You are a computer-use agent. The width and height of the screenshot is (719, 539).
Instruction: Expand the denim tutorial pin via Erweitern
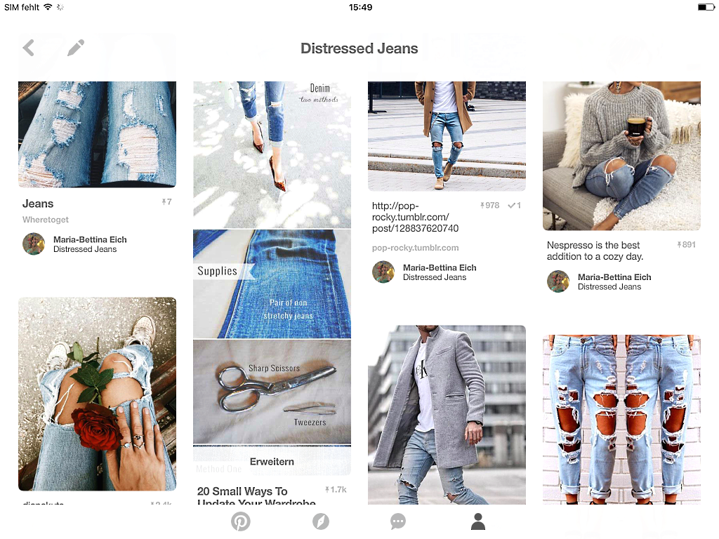coord(272,462)
